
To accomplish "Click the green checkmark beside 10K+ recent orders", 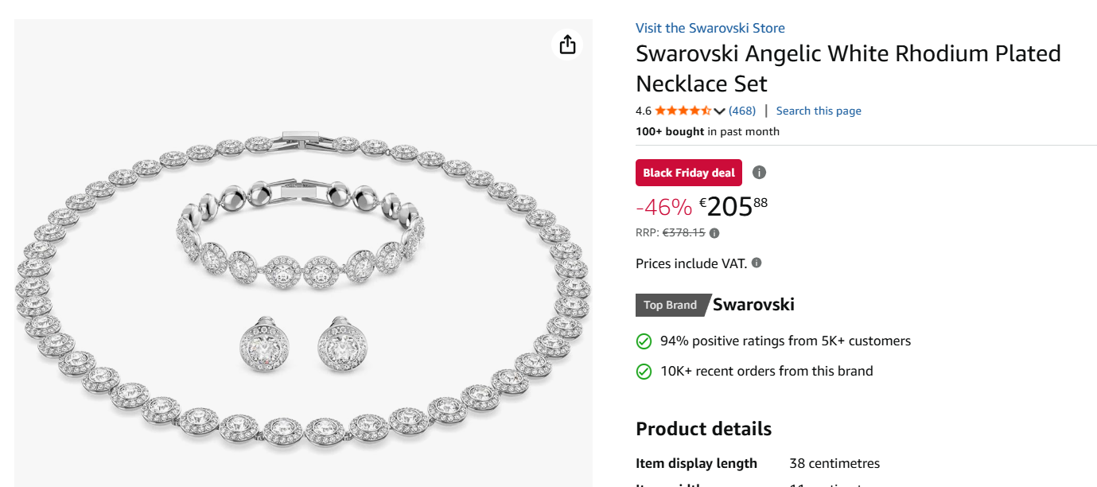I will click(x=644, y=372).
